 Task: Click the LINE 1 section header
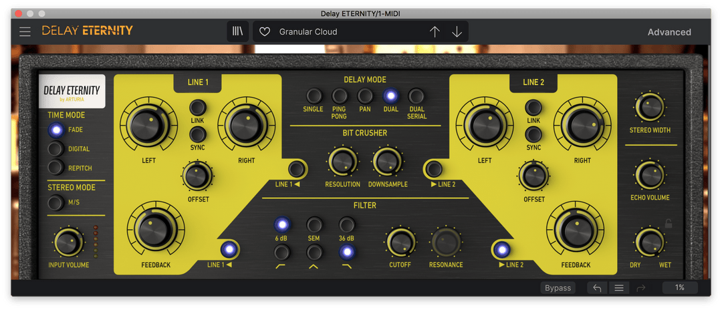pos(198,83)
